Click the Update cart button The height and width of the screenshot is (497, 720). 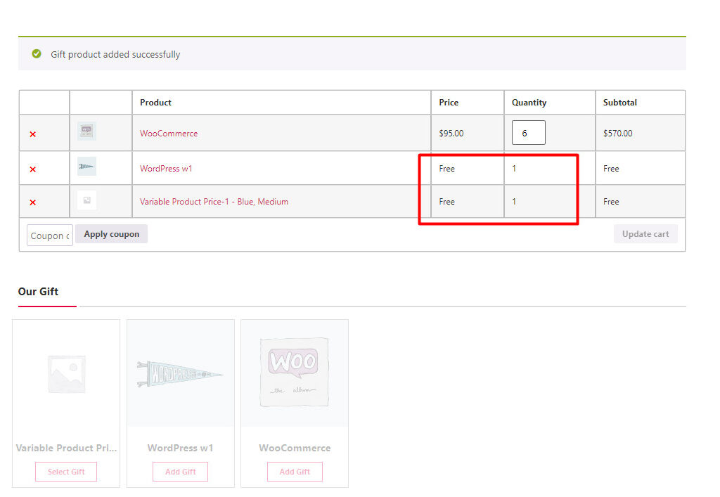(645, 233)
